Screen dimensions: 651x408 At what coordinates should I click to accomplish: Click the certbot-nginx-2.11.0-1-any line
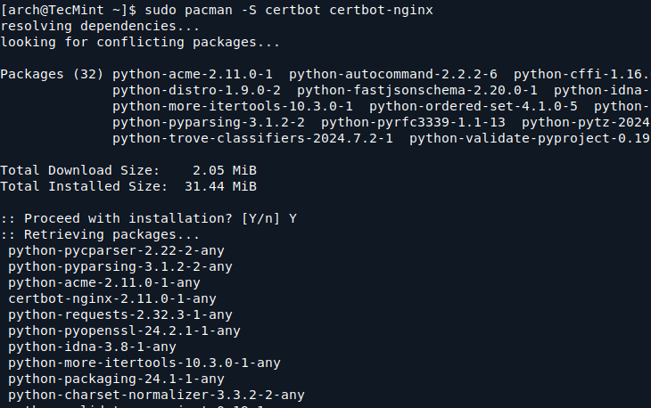coord(112,298)
